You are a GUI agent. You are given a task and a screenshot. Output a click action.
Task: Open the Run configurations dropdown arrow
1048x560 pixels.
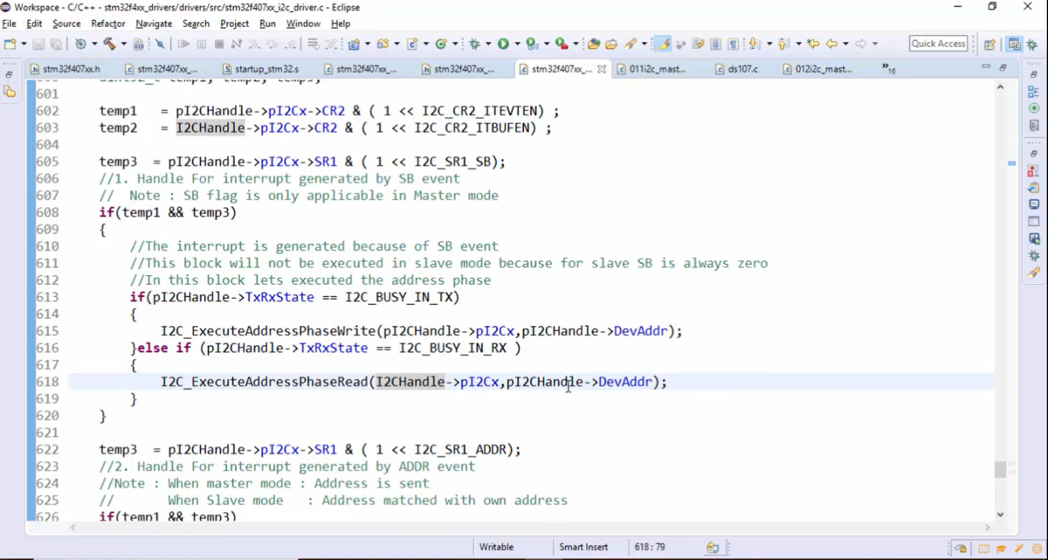(x=517, y=44)
